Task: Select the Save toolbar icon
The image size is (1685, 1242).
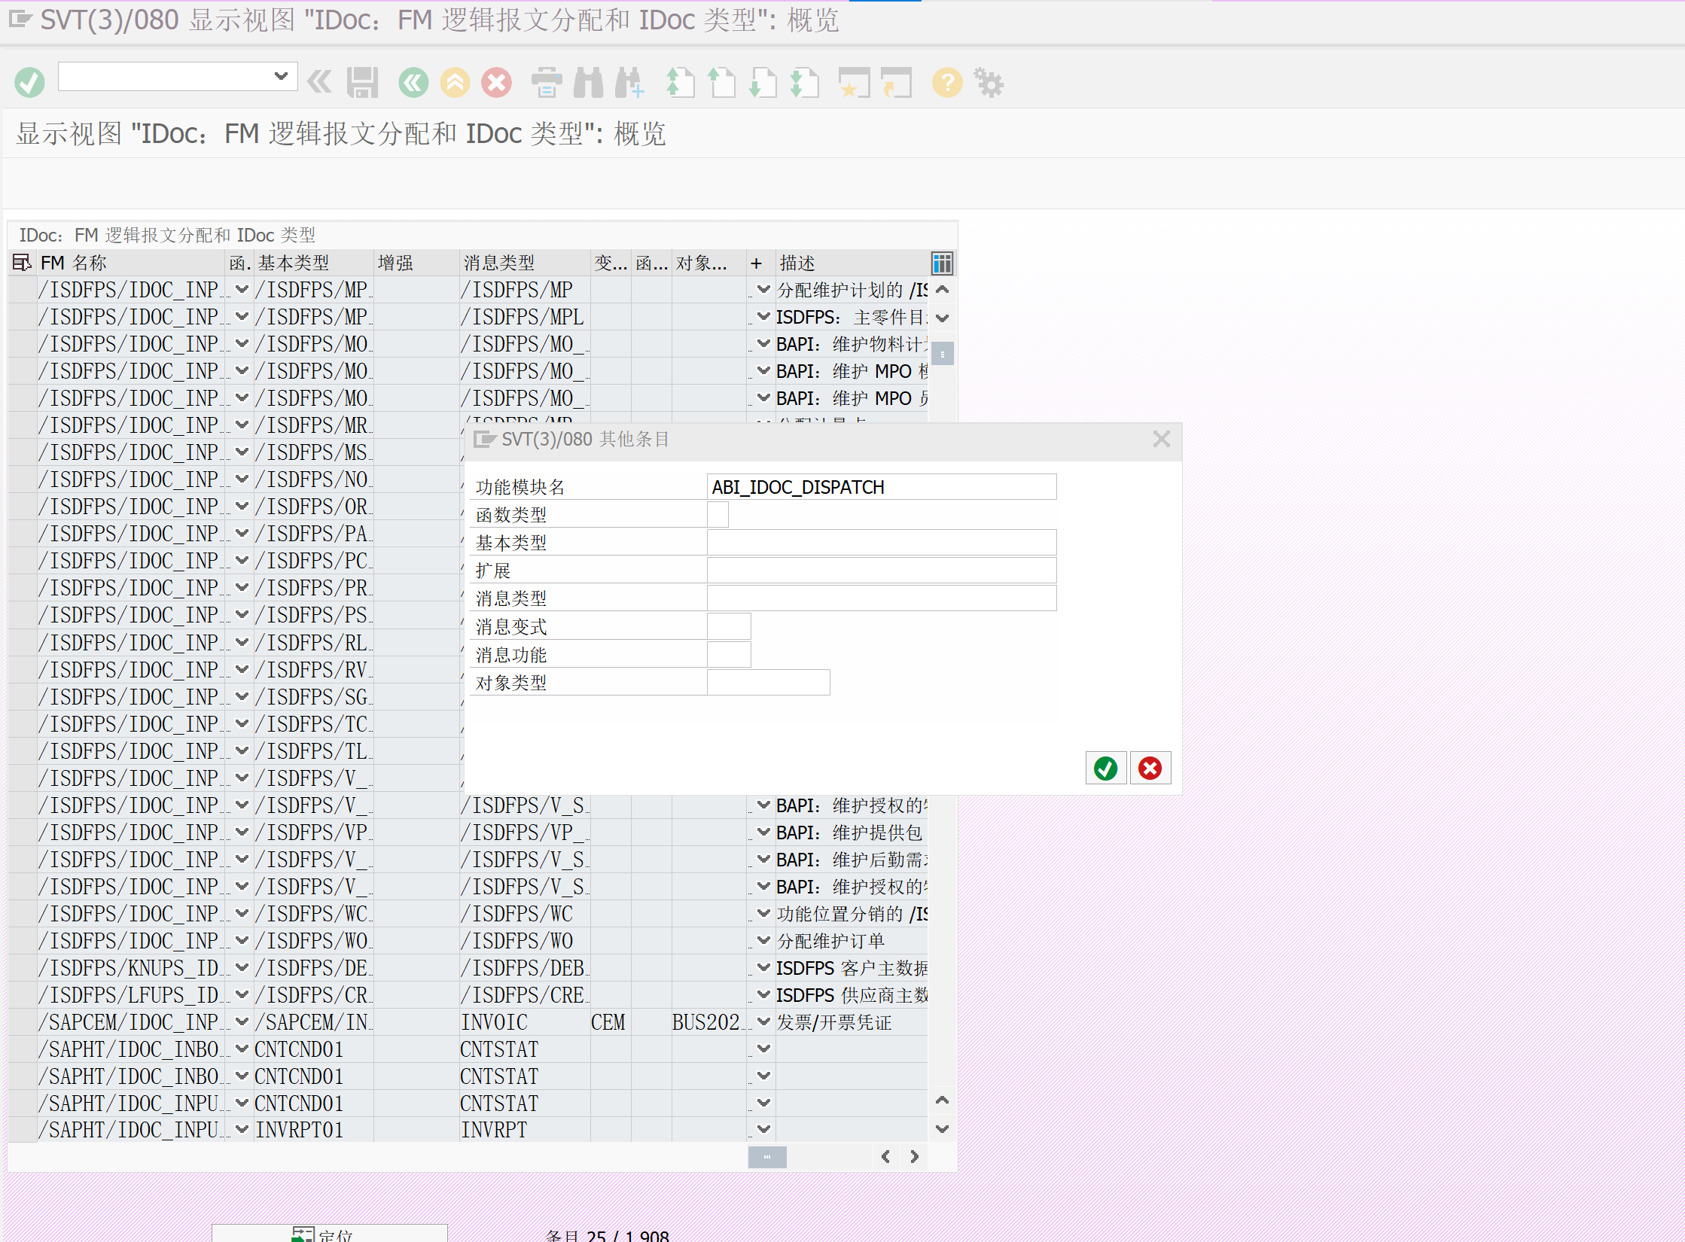Action: click(x=361, y=83)
